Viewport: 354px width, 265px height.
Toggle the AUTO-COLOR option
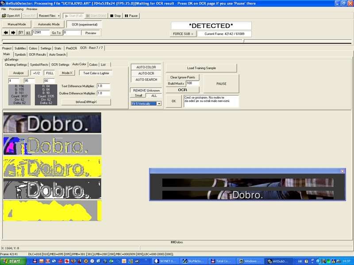(x=147, y=67)
